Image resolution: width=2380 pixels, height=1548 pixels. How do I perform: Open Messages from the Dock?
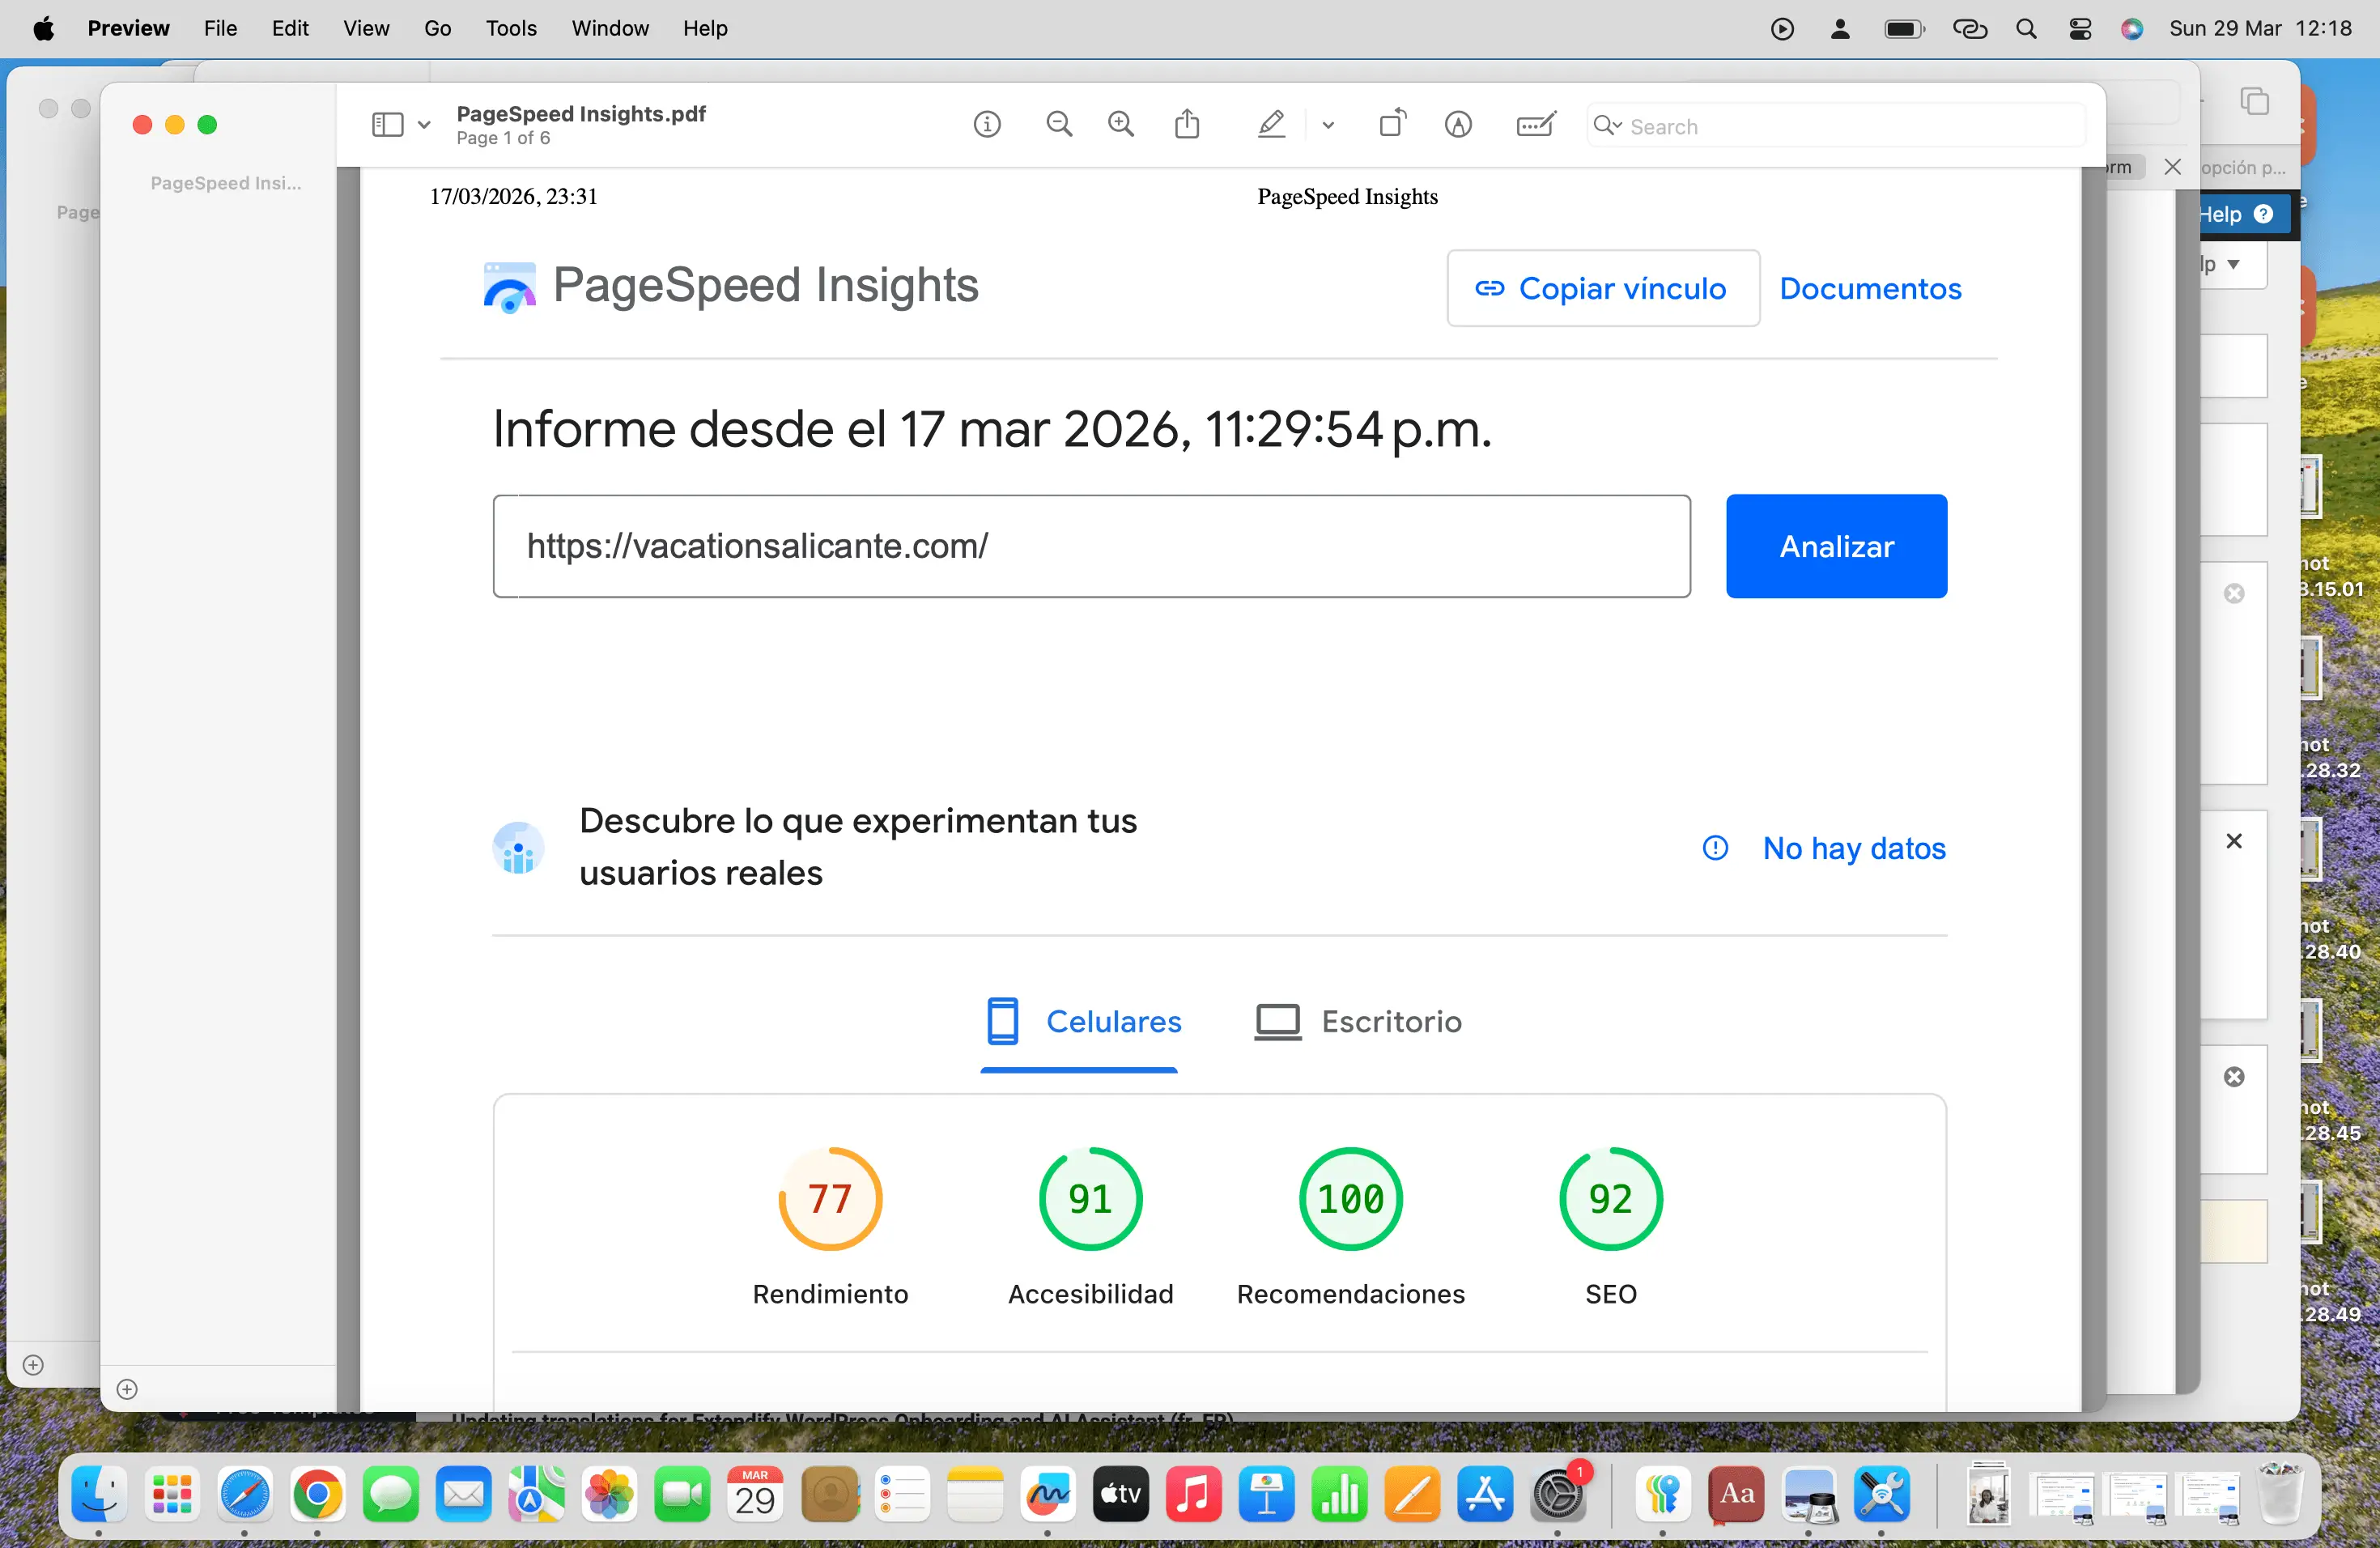pos(391,1494)
